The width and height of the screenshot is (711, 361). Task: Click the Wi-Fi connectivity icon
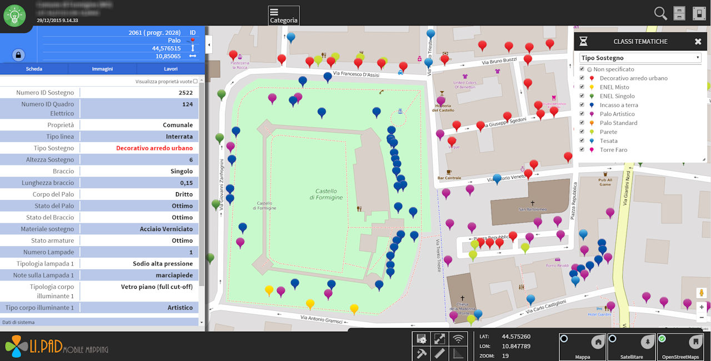click(458, 338)
